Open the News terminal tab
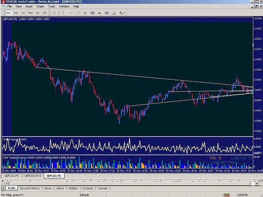The image size is (263, 197). [48, 188]
